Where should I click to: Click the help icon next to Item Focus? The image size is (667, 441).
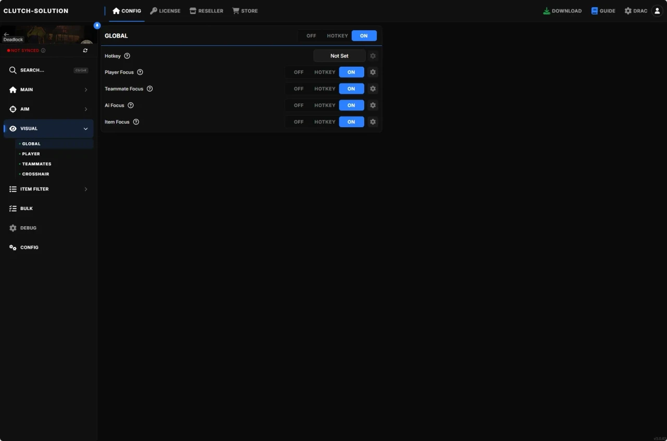[x=136, y=122]
